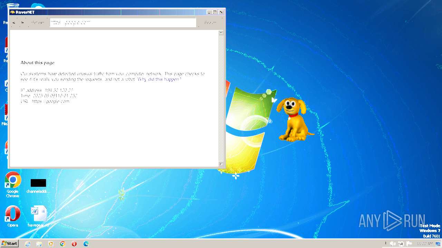Click the IP address line of text
Viewport: 442px width, 248px height.
(47, 90)
